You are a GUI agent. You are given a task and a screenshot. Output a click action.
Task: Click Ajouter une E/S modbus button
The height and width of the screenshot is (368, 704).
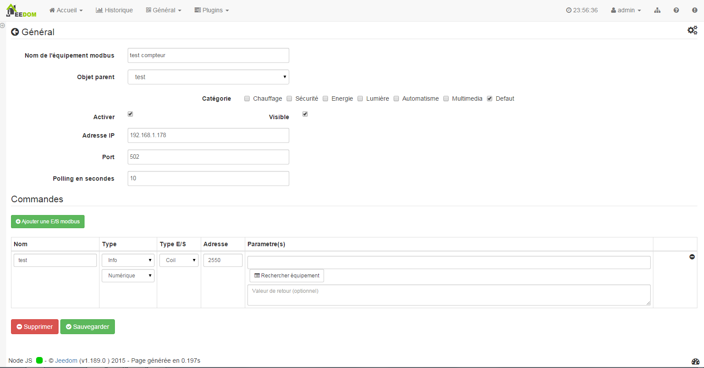(x=48, y=222)
